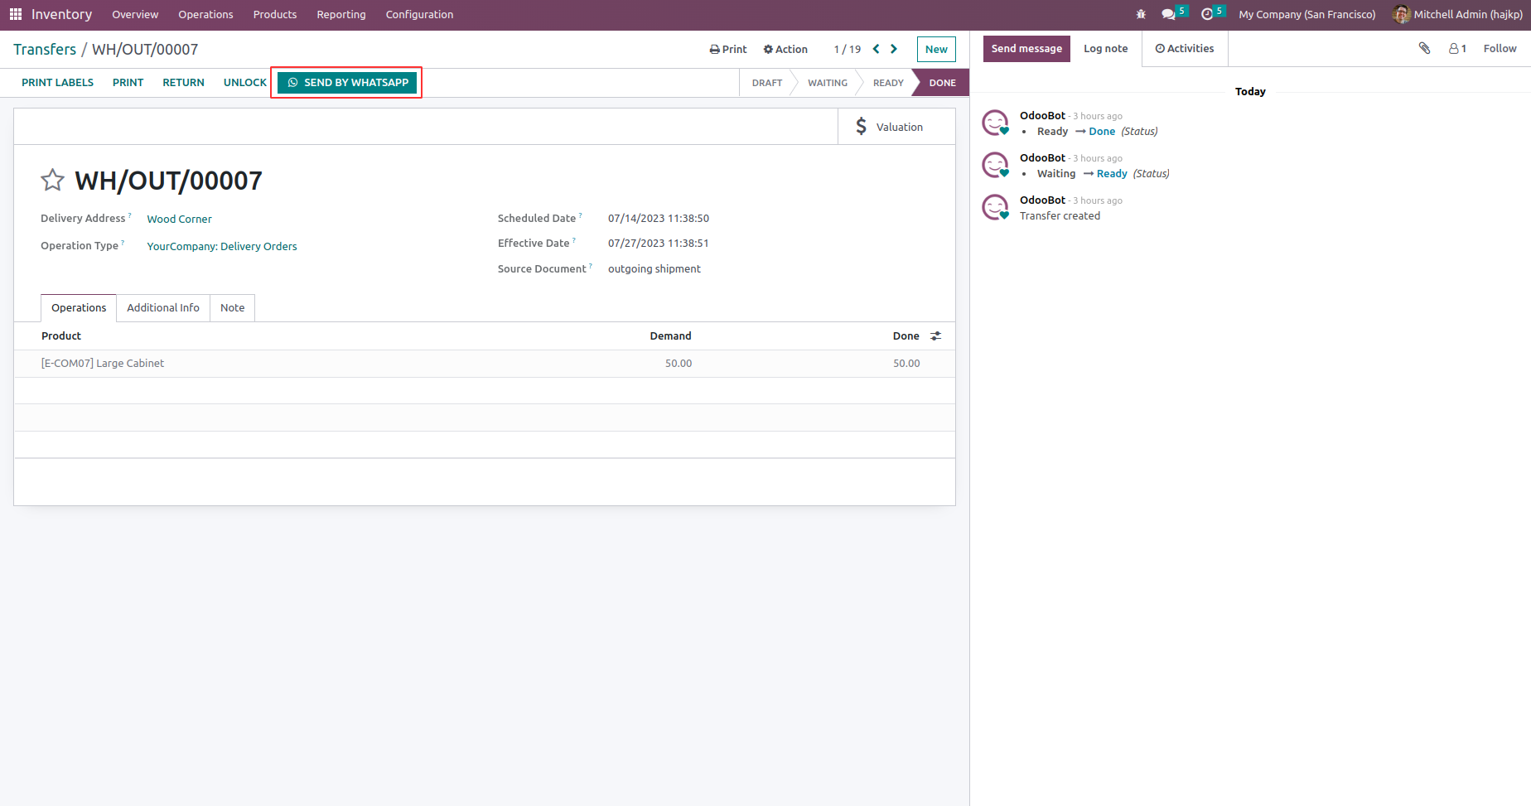Open the Configuration menu
The image size is (1531, 806).
(419, 14)
